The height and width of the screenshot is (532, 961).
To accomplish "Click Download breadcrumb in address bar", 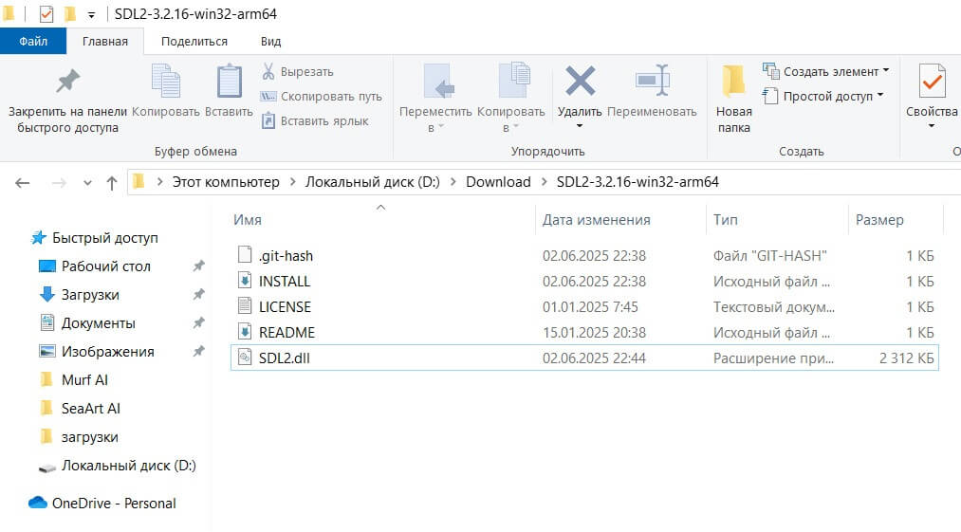I will [498, 182].
